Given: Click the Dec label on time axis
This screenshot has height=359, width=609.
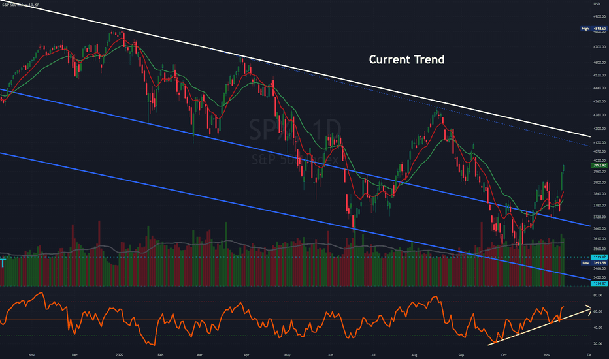Looking at the screenshot, I should [x=74, y=355].
